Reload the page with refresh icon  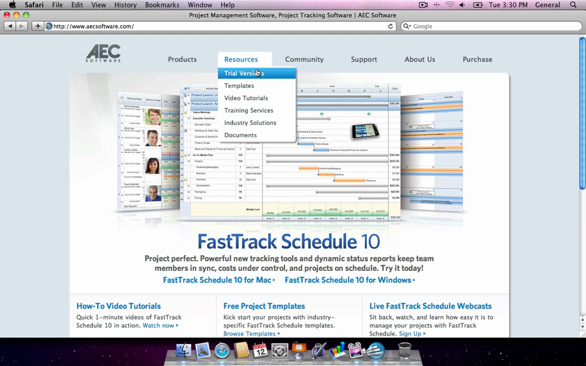(390, 26)
